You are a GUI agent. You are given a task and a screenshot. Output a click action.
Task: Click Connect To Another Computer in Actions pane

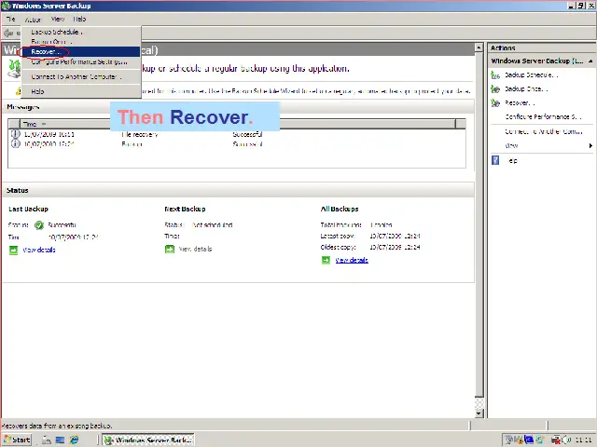543,131
